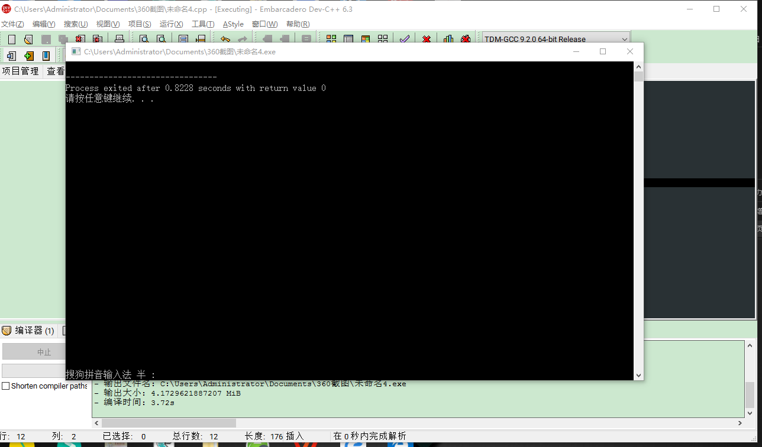Click the console window title bar icon
762x447 pixels.
click(76, 51)
